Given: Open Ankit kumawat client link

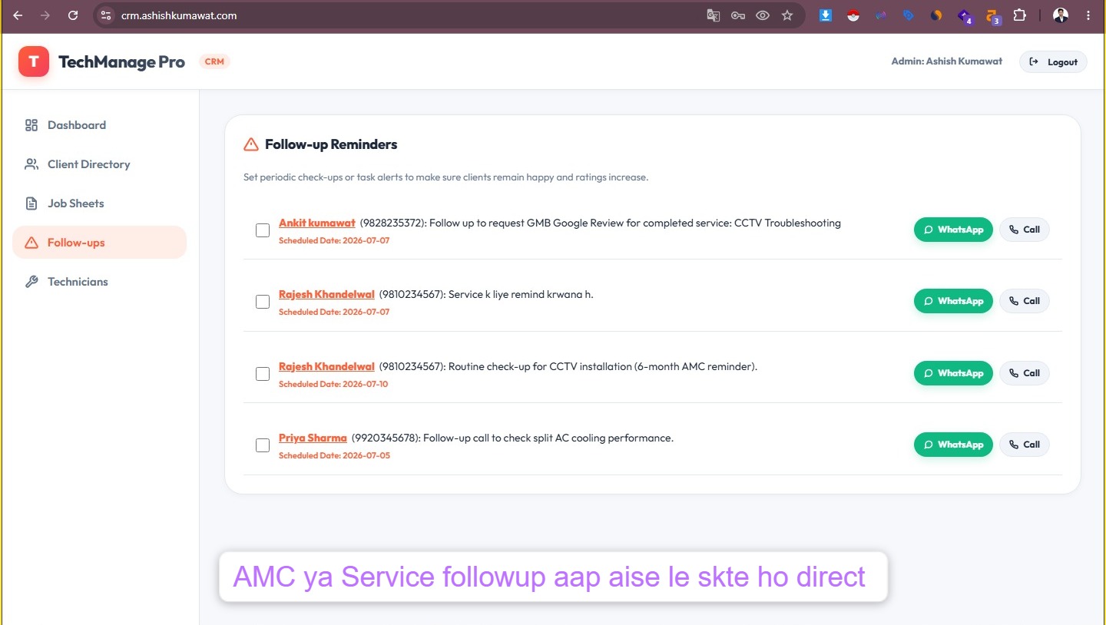Looking at the screenshot, I should click(317, 223).
